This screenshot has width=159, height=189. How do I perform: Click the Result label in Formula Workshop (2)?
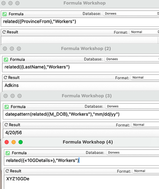tap(14, 77)
